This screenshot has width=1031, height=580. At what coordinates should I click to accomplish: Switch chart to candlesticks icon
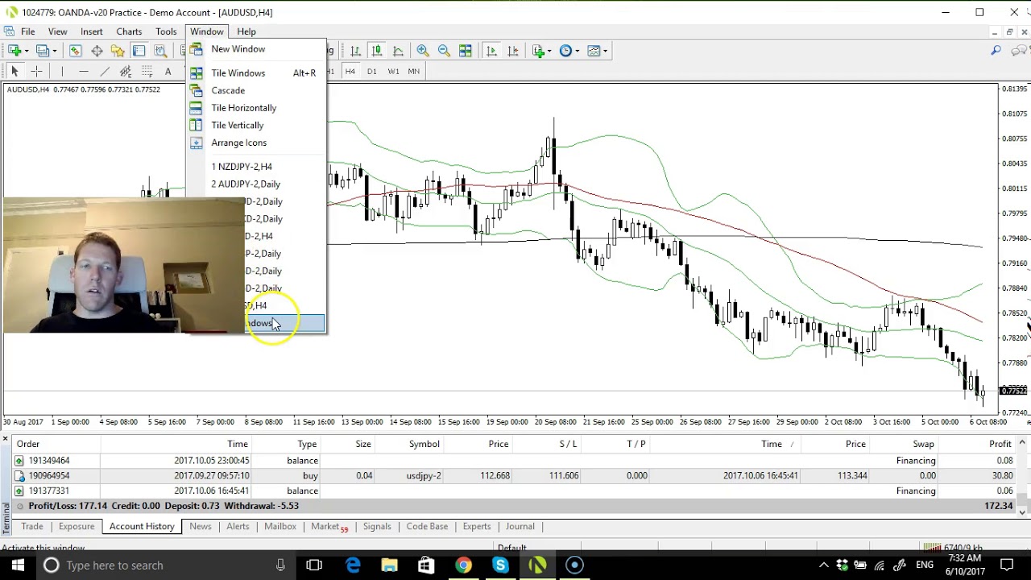click(376, 51)
